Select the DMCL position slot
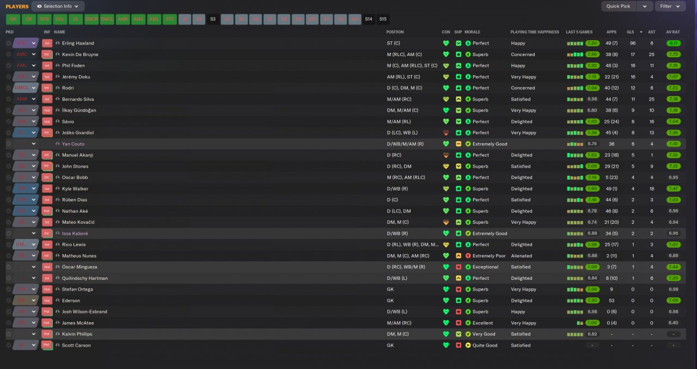The width and height of the screenshot is (697, 369). (x=107, y=19)
